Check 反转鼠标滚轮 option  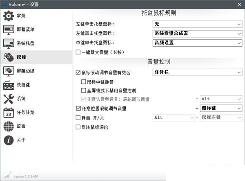[x=78, y=127]
